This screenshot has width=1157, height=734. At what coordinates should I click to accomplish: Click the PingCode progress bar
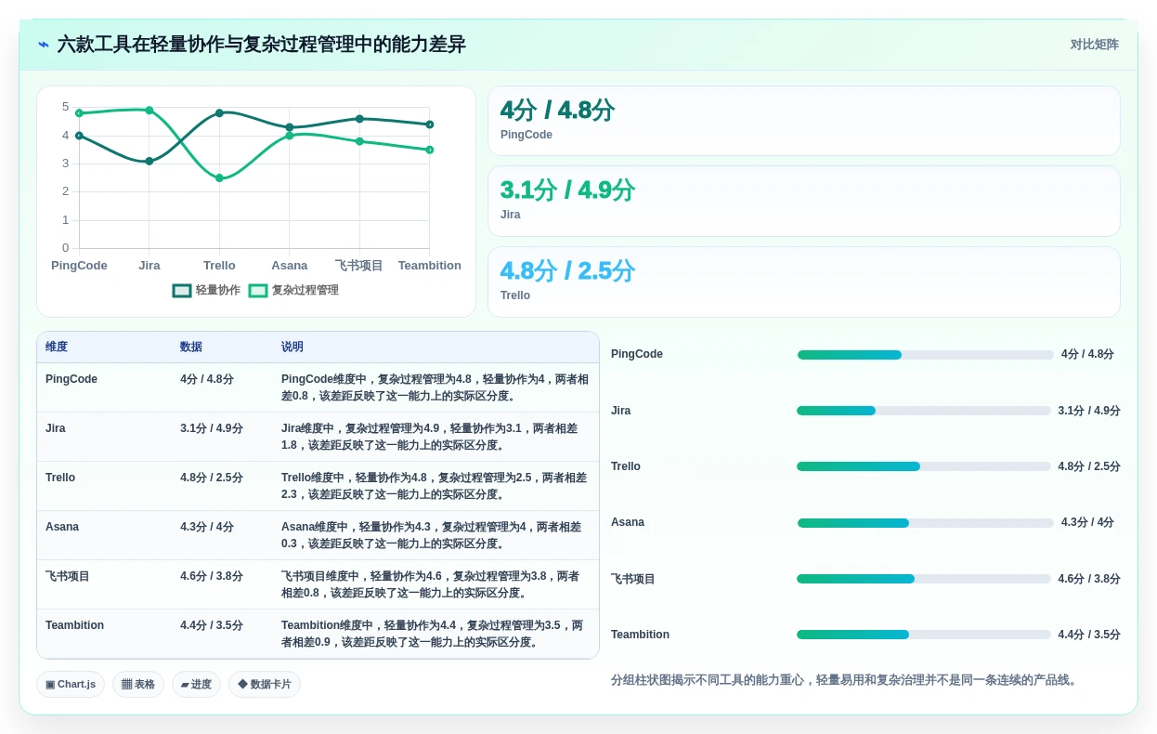pos(926,355)
